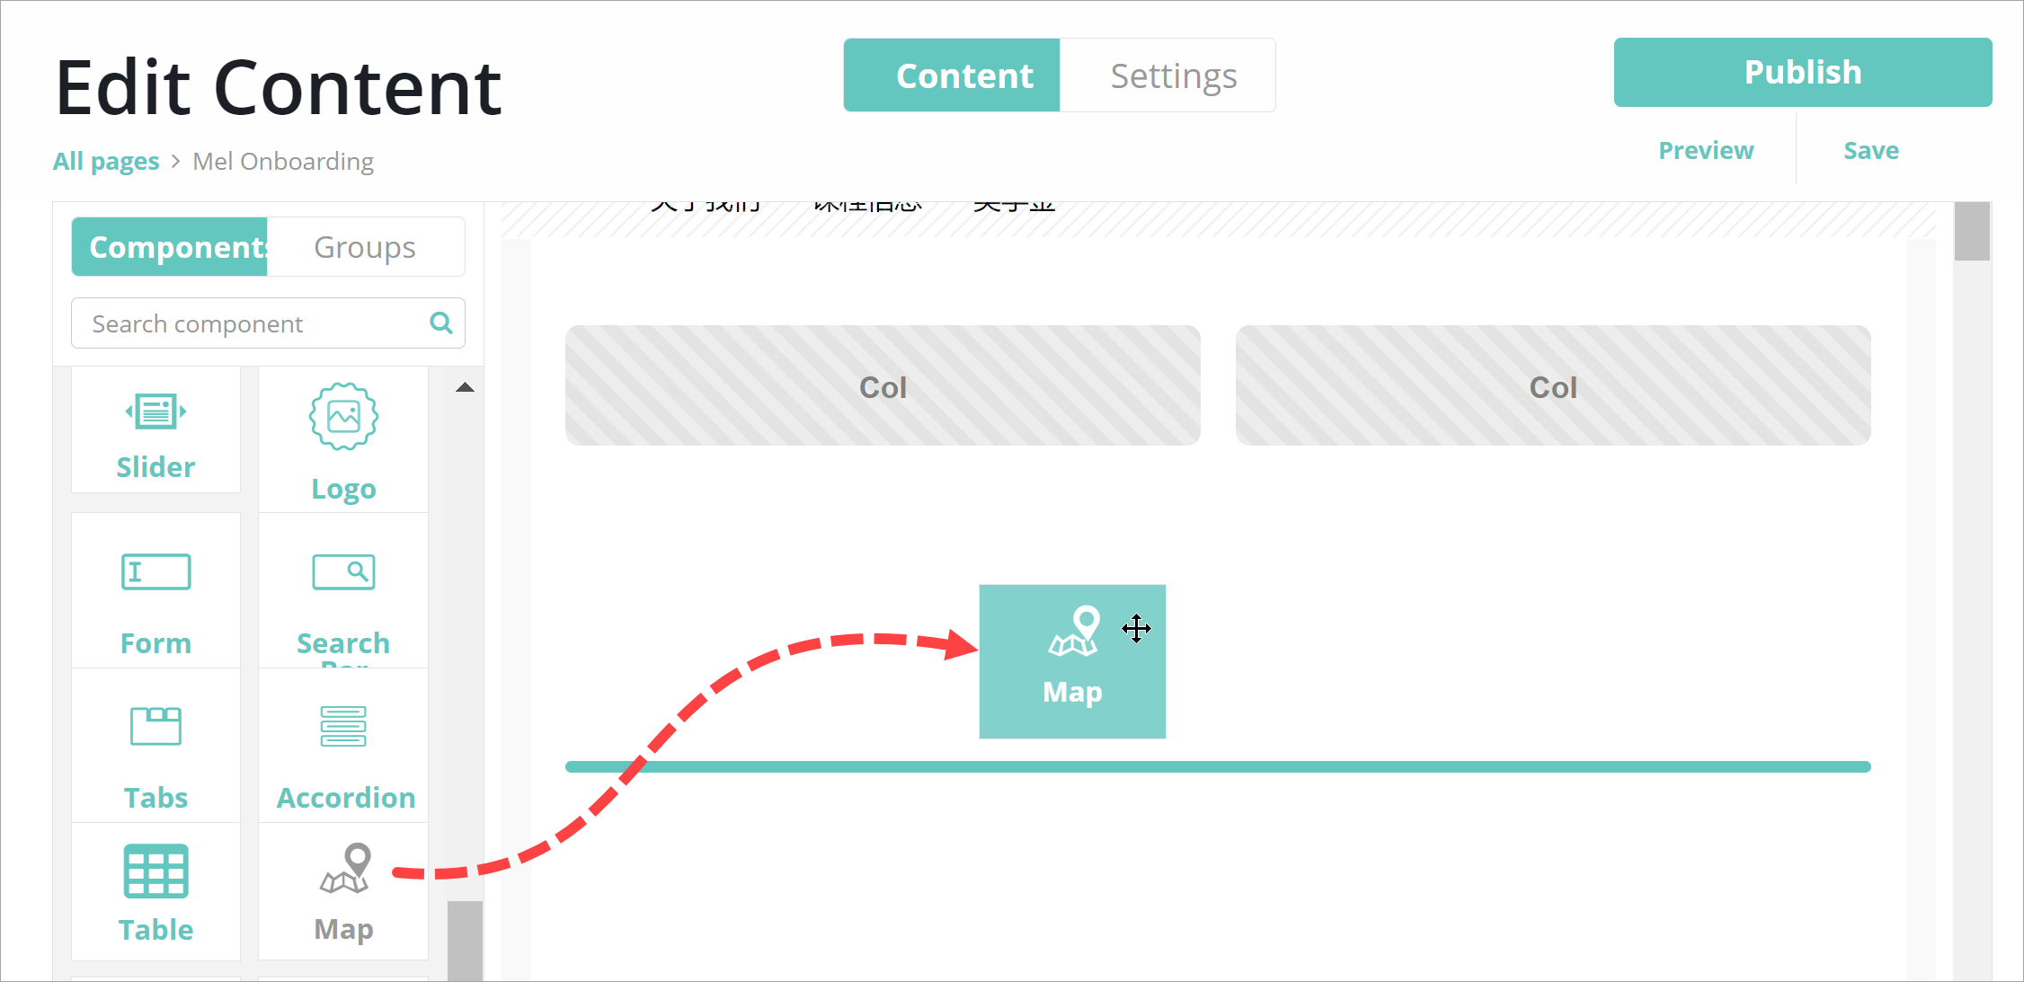Select the Search Bar component icon
The image size is (2024, 982).
pyautogui.click(x=343, y=572)
